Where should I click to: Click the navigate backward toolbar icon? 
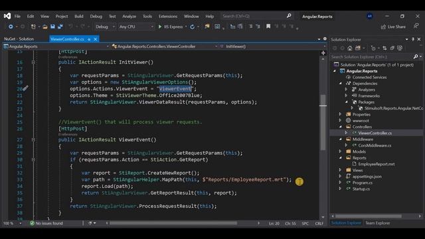pyautogui.click(x=11, y=27)
